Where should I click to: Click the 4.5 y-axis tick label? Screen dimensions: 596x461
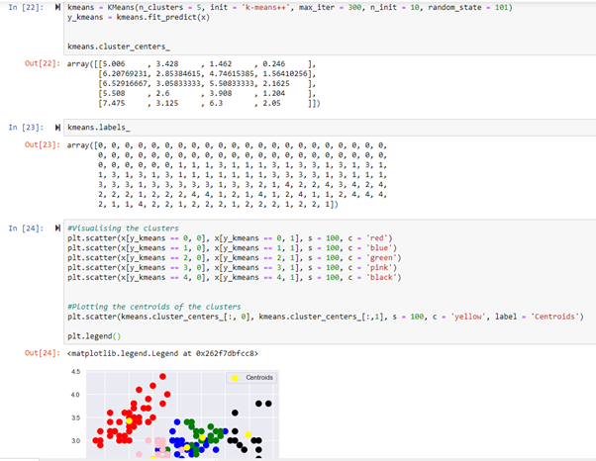point(75,372)
